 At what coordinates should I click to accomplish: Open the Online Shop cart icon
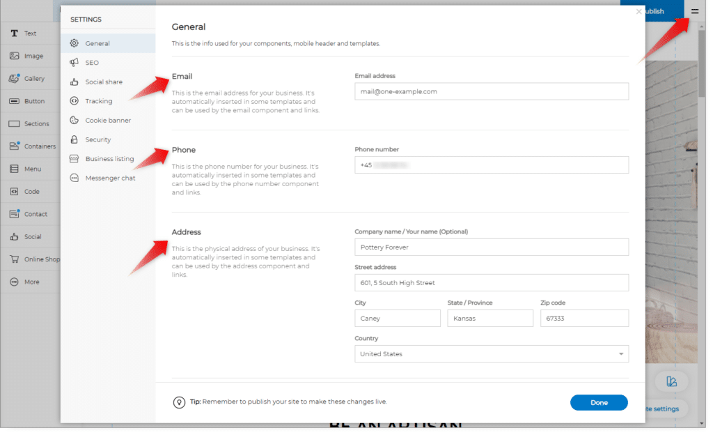click(14, 259)
